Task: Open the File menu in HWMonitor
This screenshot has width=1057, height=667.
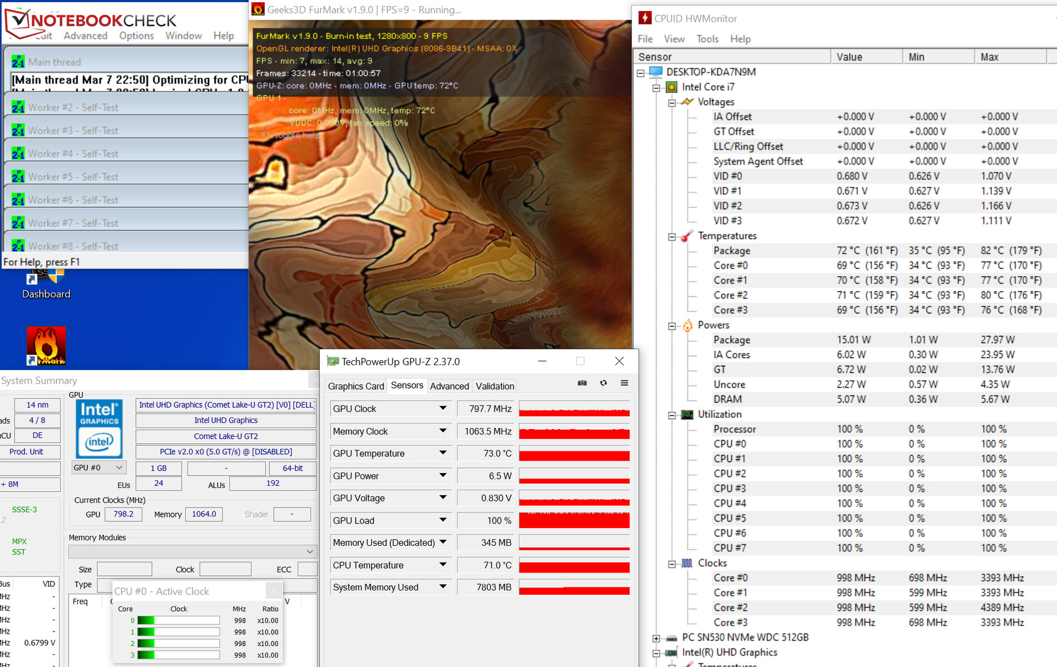Action: (x=645, y=39)
